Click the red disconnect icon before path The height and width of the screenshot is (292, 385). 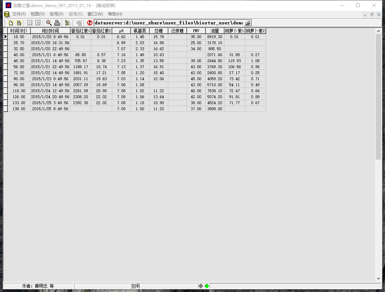click(90, 23)
